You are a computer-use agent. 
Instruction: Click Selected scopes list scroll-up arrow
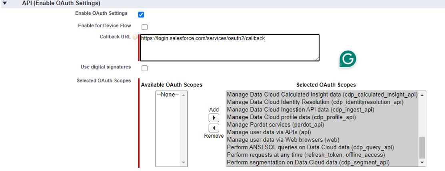coord(422,95)
